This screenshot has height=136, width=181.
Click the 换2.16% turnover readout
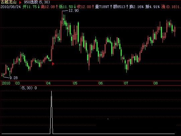point(136,7)
